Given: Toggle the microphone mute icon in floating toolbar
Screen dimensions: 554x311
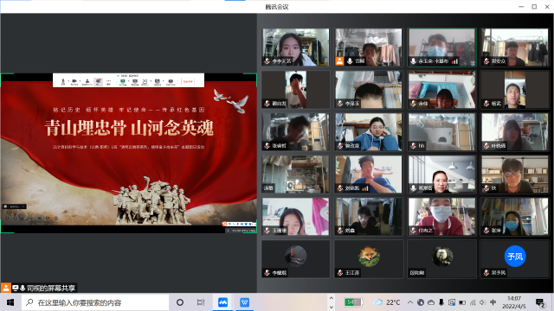Looking at the screenshot, I should (63, 81).
